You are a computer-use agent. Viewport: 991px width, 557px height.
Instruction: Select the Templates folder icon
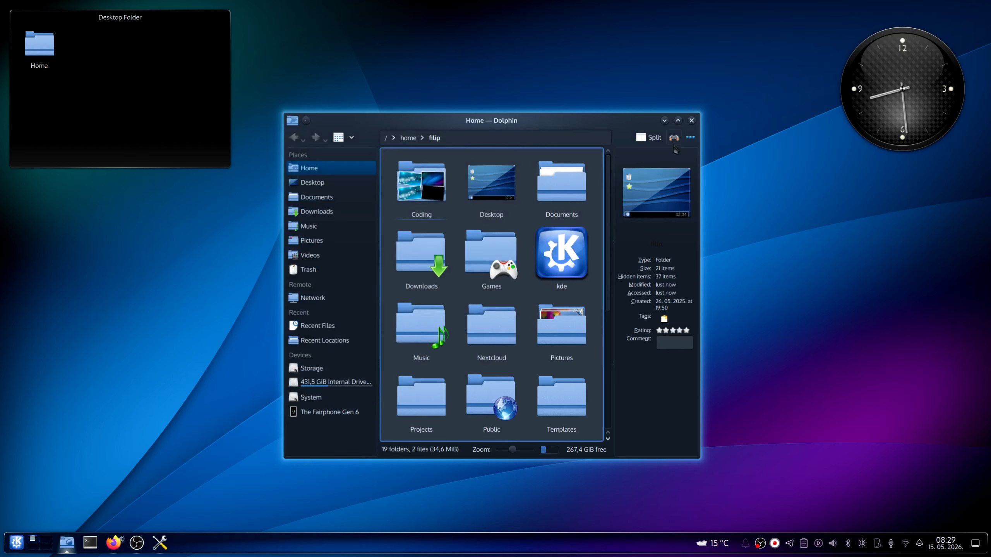[x=561, y=396]
